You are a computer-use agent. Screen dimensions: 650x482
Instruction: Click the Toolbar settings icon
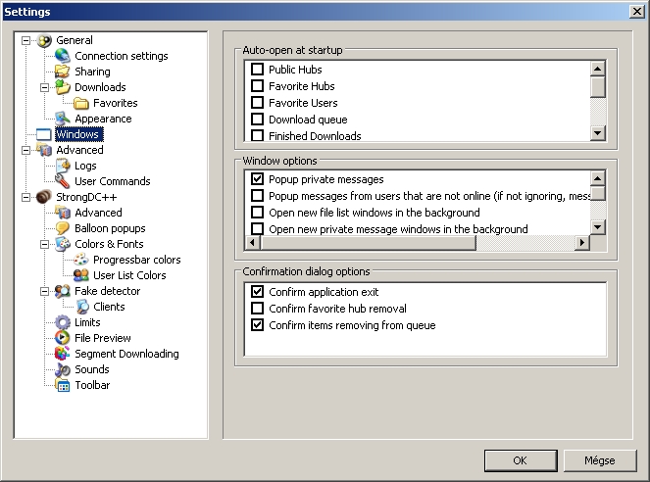63,385
